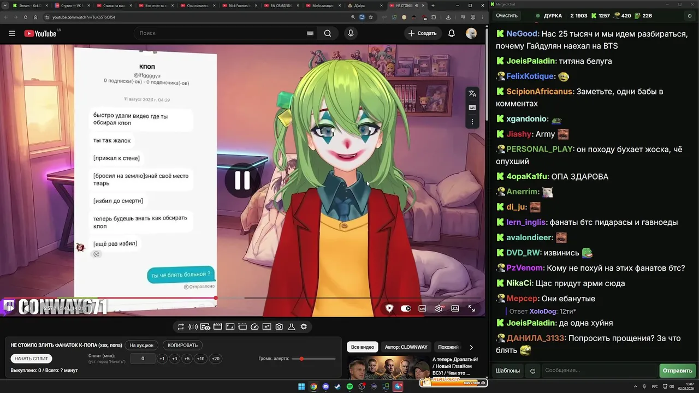Image resolution: width=699 pixels, height=393 pixels.
Task: Take a screenshot with the camera icon
Action: [x=279, y=327]
